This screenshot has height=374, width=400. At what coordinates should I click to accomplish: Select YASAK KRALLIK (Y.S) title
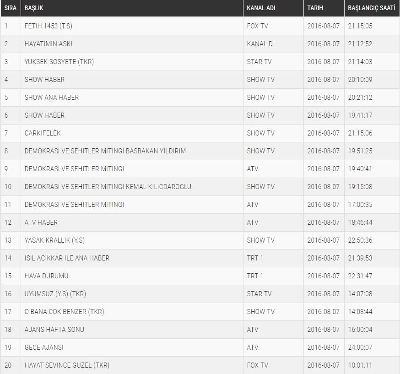54,240
